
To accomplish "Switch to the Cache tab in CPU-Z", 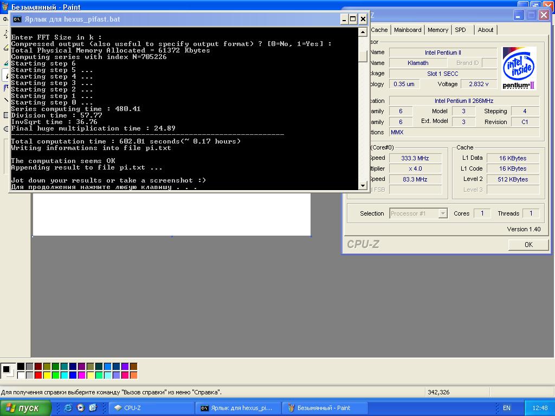I will tap(379, 30).
